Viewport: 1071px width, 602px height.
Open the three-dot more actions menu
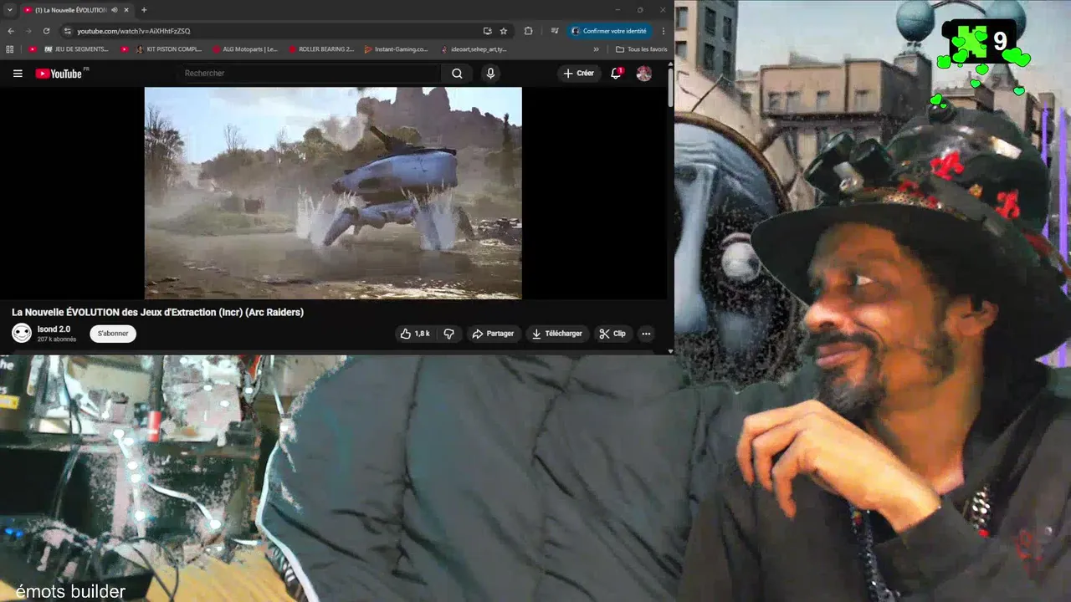coord(646,334)
